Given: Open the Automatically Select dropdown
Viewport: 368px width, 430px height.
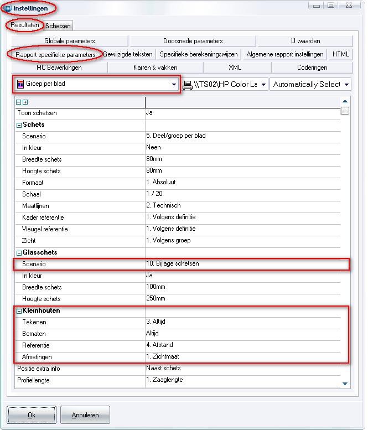Looking at the screenshot, I should [346, 85].
